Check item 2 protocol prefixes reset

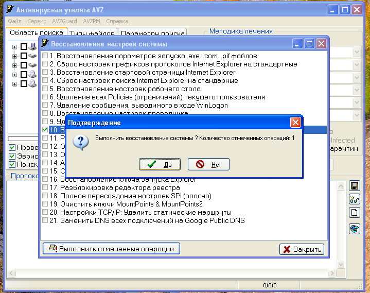45,64
